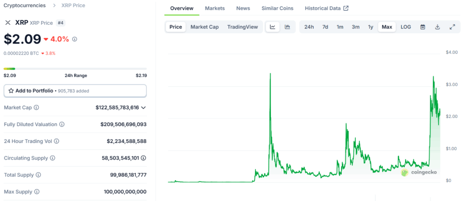The height and width of the screenshot is (201, 463).
Task: Click the $209,506,696,093 valuation value
Action: coord(123,124)
